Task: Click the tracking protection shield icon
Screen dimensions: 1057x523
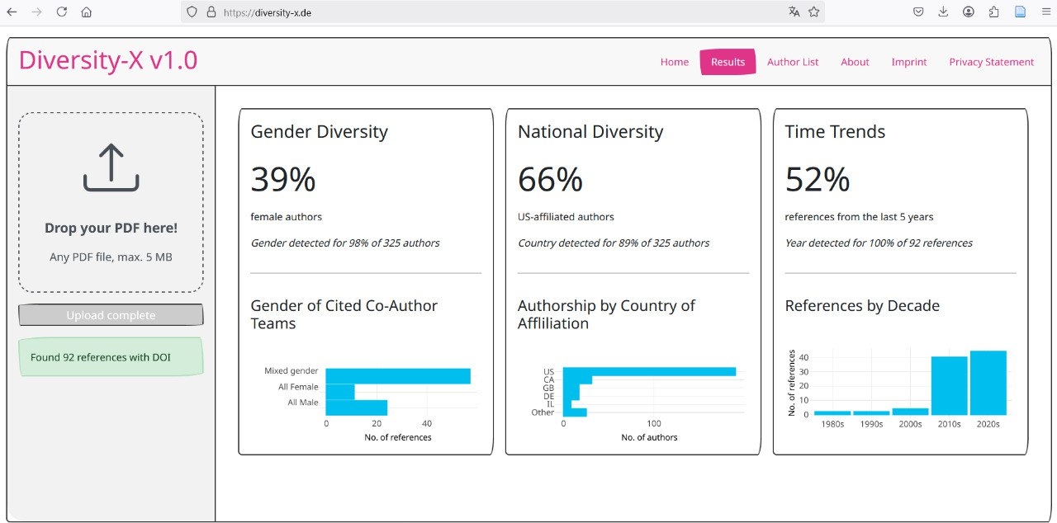Action: tap(192, 12)
